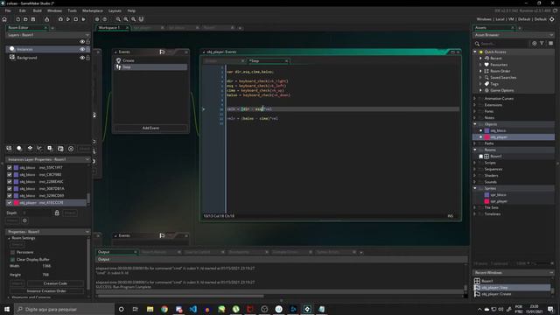Click the flag icon in Events panel

pos(162,52)
